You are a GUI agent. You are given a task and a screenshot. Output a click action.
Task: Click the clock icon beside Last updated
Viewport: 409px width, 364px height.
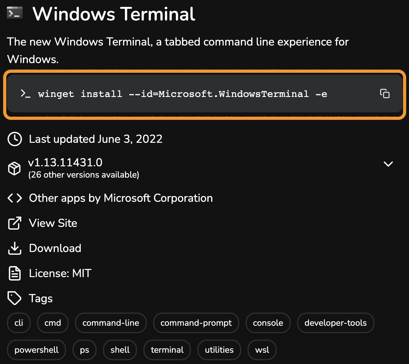(x=15, y=139)
